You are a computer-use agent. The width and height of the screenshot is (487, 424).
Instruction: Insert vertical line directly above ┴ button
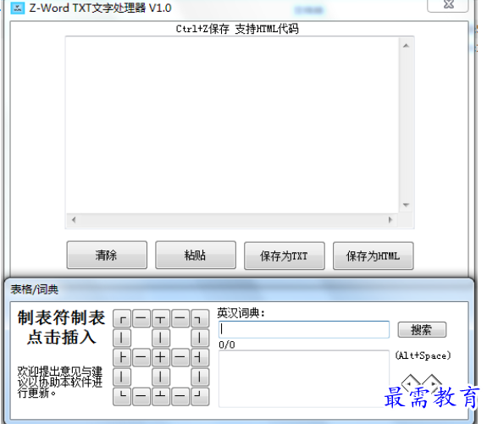coord(161,377)
